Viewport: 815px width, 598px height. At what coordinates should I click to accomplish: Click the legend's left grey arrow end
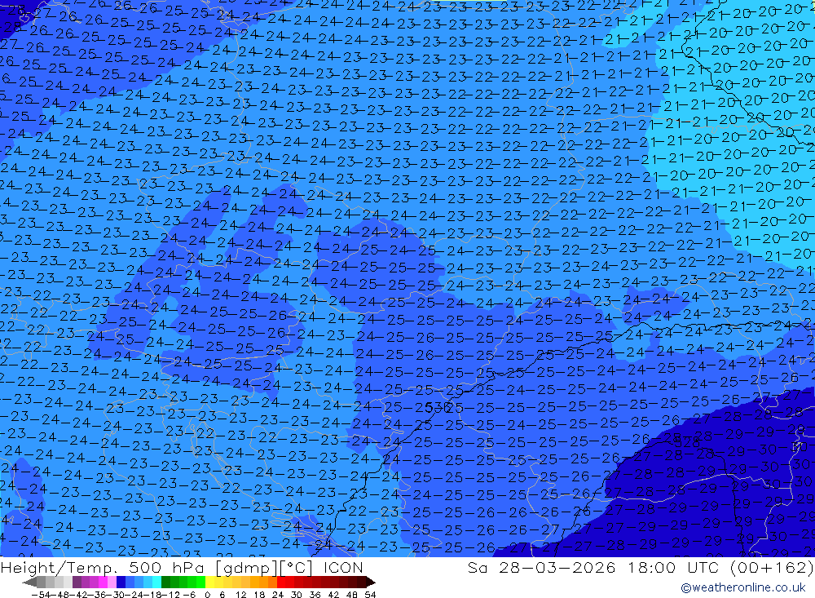(29, 582)
